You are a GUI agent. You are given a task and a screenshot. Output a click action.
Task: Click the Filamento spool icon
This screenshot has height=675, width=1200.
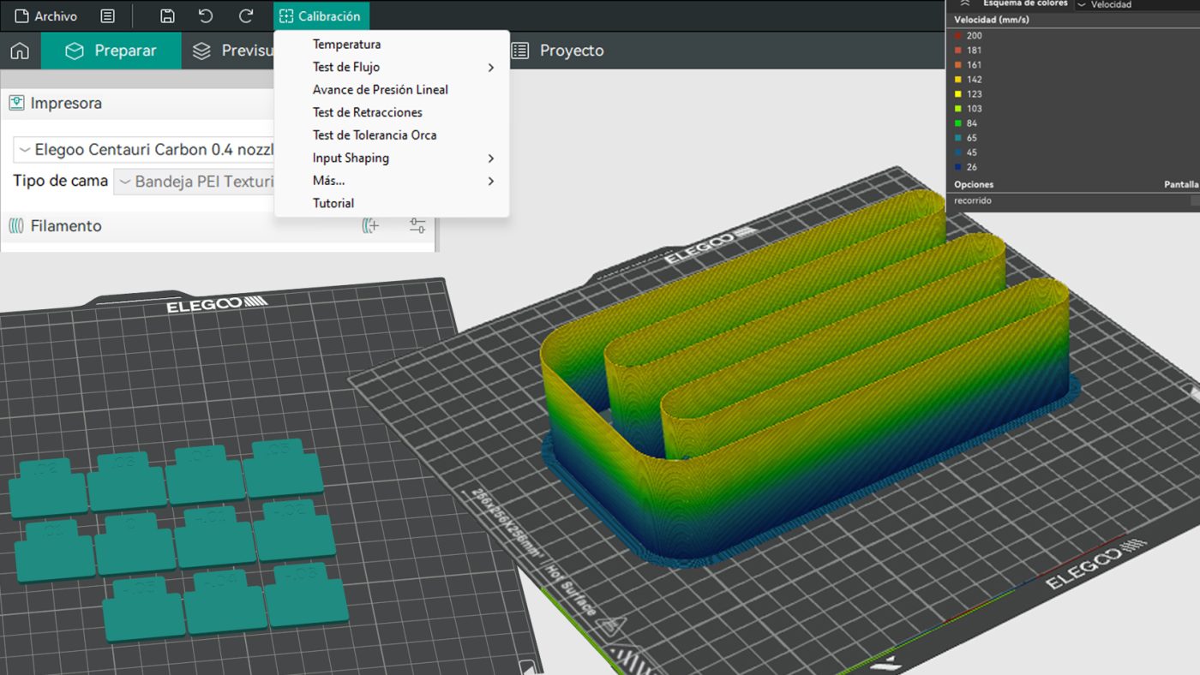(x=16, y=226)
